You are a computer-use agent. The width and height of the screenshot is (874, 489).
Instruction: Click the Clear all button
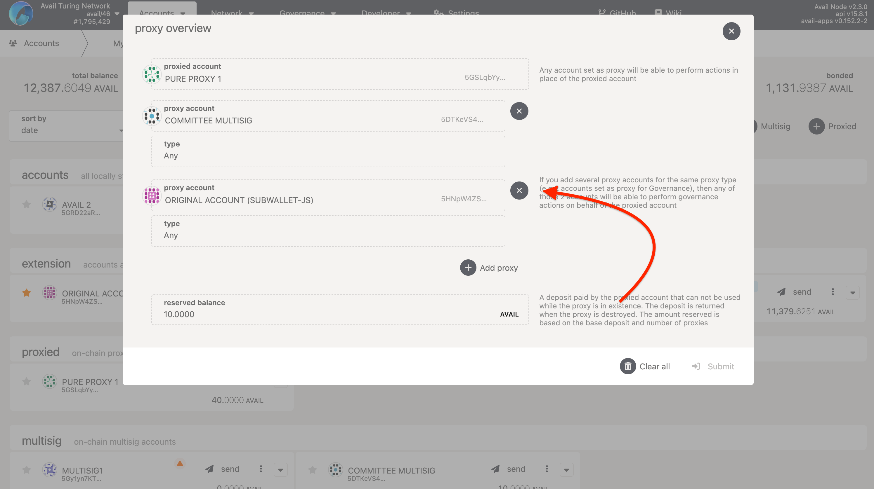[x=655, y=366]
